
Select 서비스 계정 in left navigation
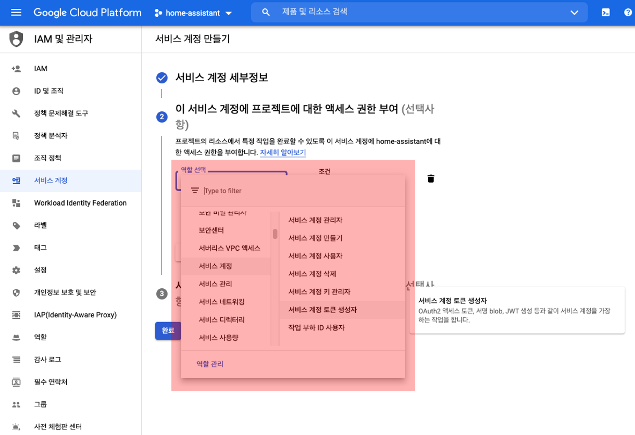point(70,181)
